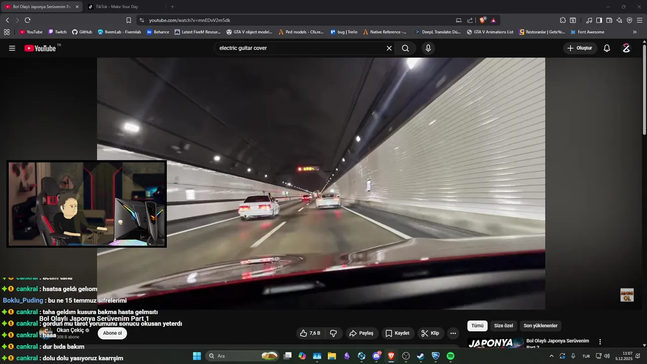647x364 pixels.
Task: Open YouTube notifications bell
Action: 607,48
